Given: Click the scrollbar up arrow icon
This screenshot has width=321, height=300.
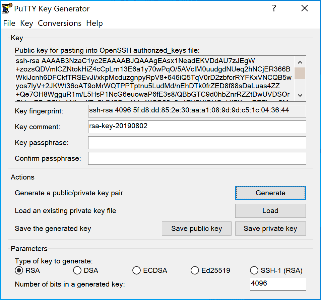Looking at the screenshot, I should point(300,62).
